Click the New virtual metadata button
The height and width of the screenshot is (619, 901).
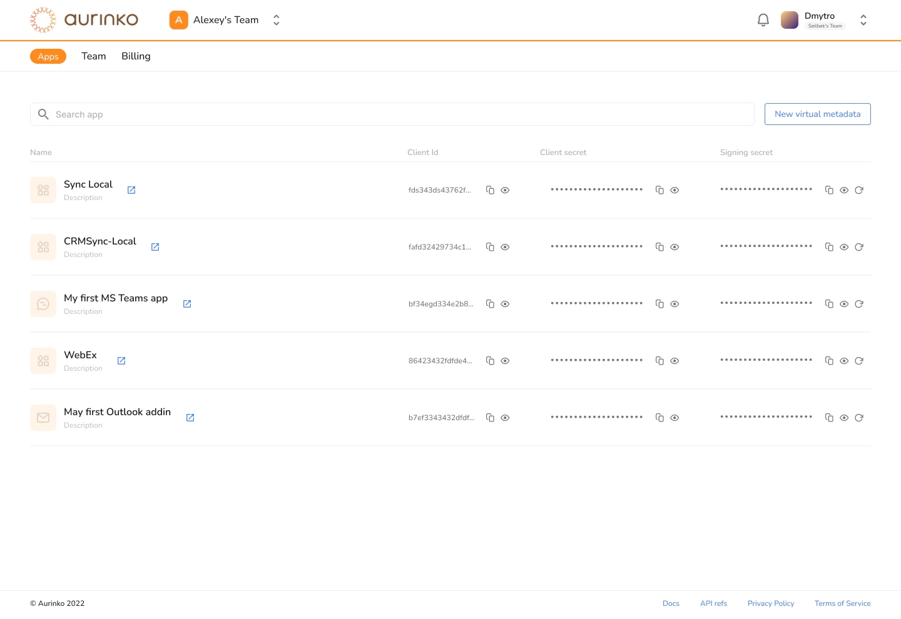point(817,114)
